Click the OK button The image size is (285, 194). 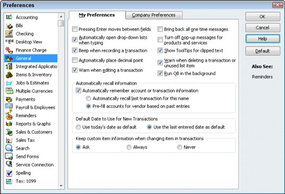click(263, 17)
